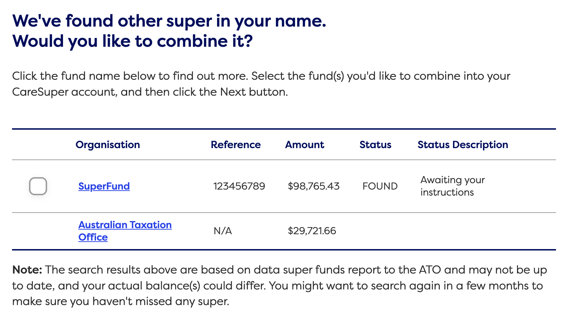Viewport: 573px width, 321px height.
Task: Click the $29,721.66 amount cell
Action: 312,231
